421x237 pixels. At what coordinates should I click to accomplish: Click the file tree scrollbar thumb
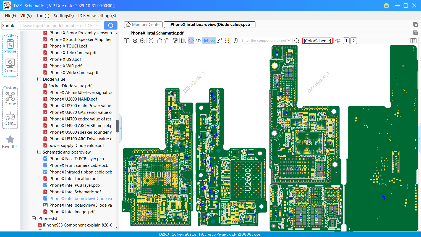coord(117,126)
